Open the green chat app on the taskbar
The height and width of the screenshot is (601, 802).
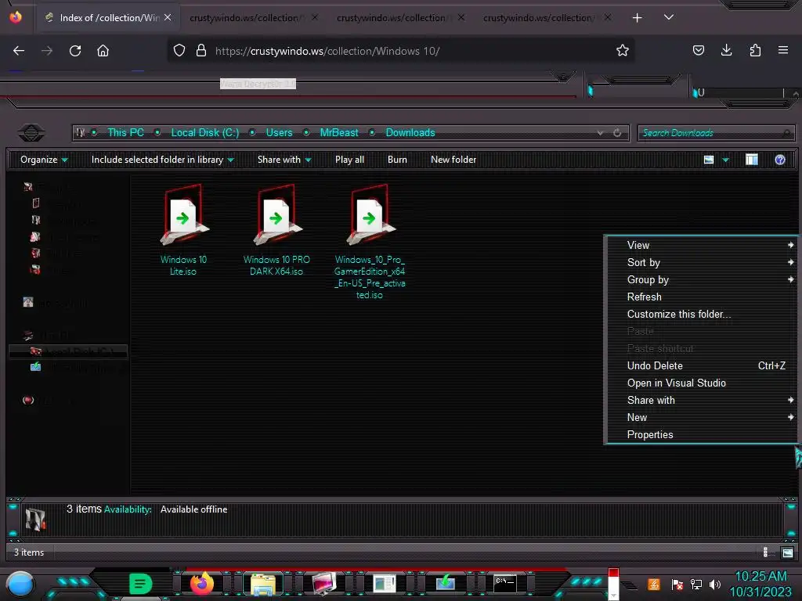[141, 584]
